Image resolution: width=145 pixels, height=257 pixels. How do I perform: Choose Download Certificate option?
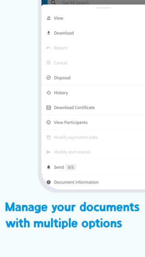[x=93, y=108]
